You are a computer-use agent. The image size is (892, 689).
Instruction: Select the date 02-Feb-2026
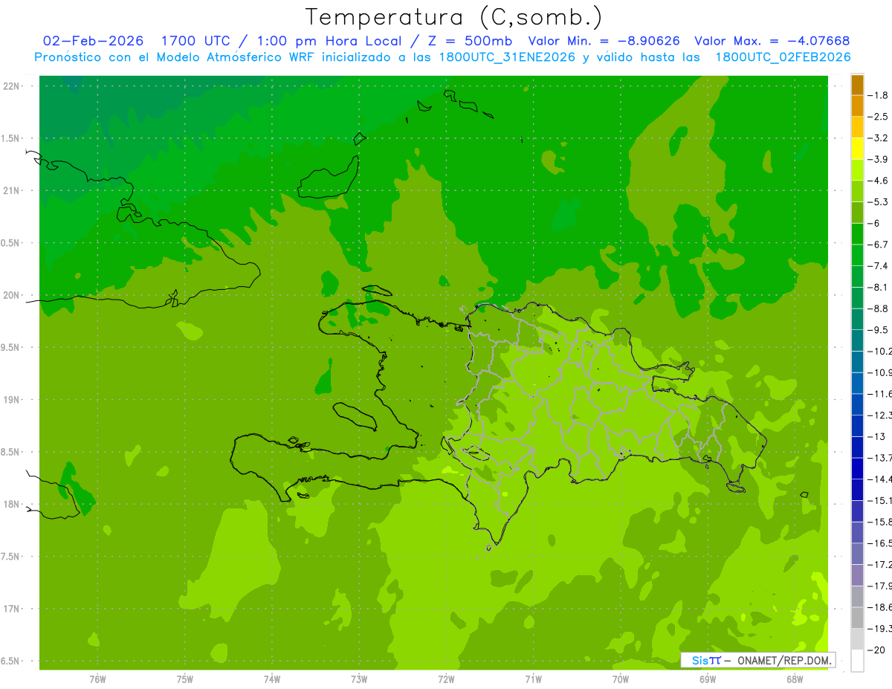point(93,41)
